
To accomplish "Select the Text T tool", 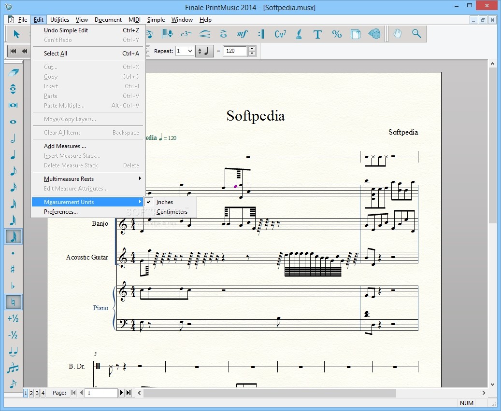I will (x=317, y=34).
